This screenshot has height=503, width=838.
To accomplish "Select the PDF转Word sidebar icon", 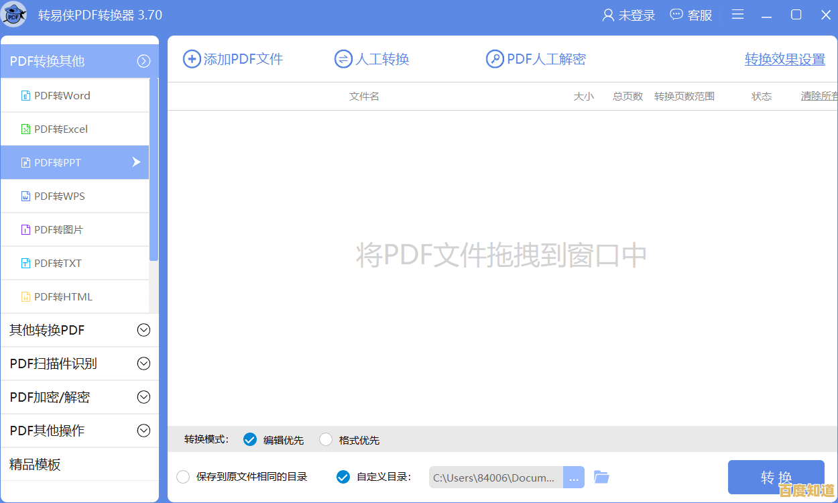I will coord(25,95).
